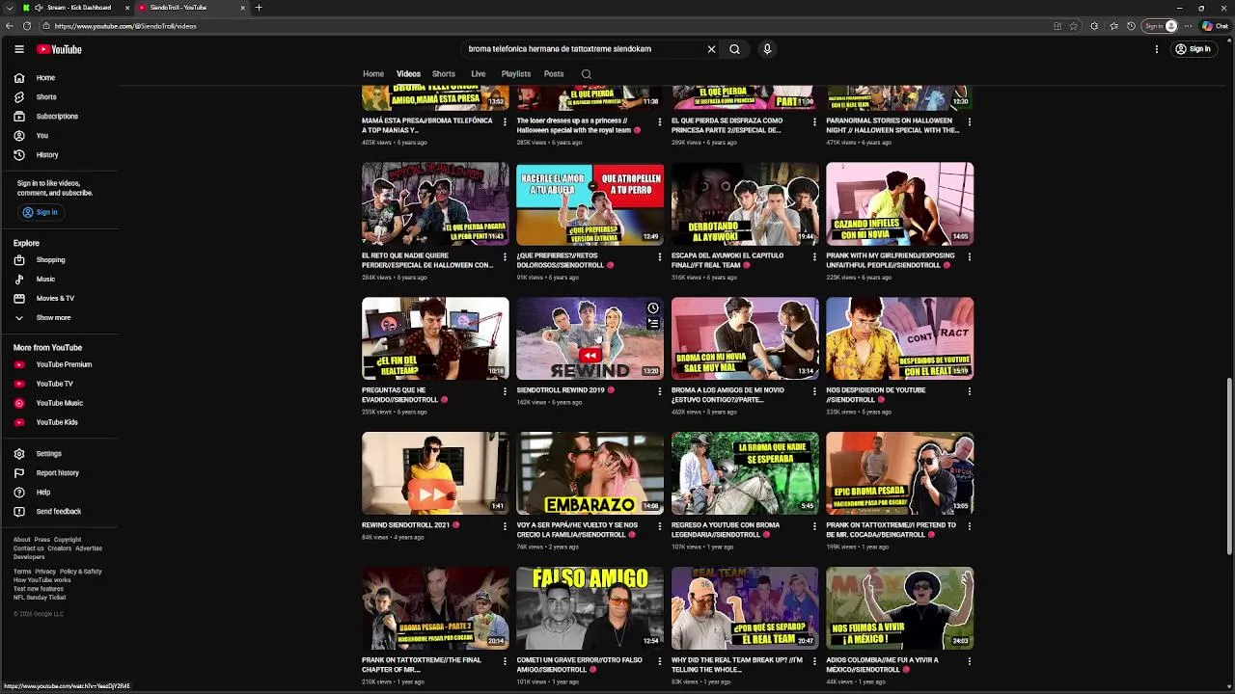Reload the page with the browser refresh button
This screenshot has width=1235, height=694.
coord(27,26)
